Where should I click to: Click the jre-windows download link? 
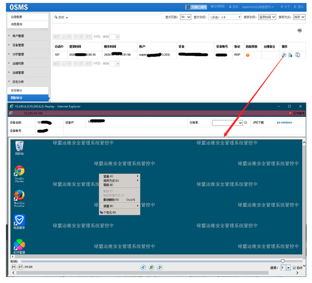[284, 122]
